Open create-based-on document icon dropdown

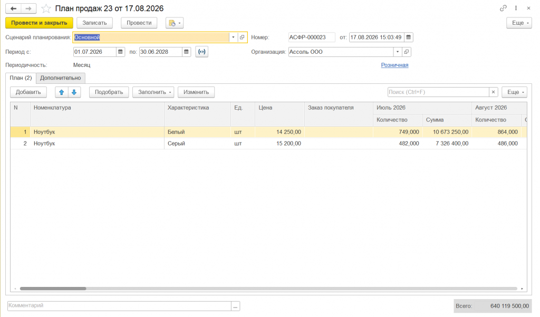point(175,23)
